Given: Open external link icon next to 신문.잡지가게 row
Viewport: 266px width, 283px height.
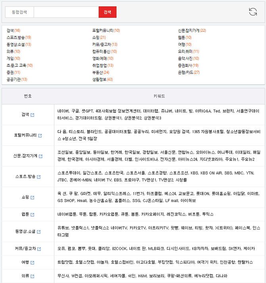Looking at the screenshot, I should tap(40, 156).
